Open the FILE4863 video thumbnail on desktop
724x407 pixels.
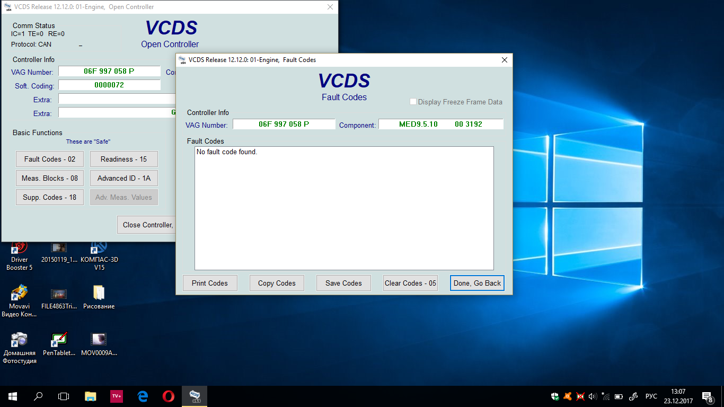pyautogui.click(x=59, y=295)
